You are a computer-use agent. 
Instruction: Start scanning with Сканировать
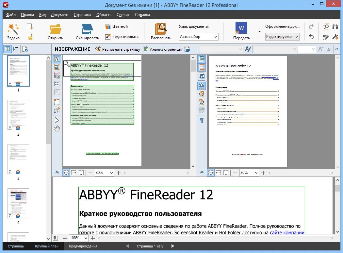[87, 31]
